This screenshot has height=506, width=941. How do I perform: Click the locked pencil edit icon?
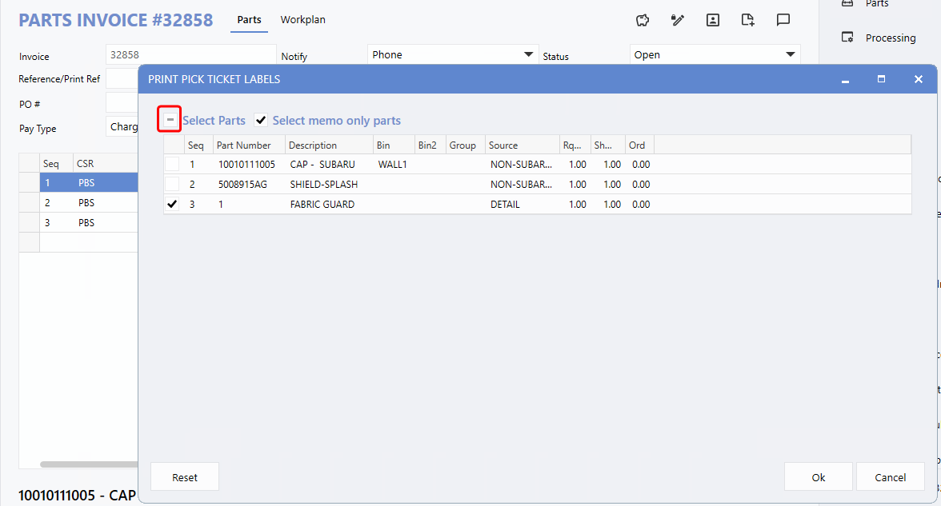(x=678, y=21)
